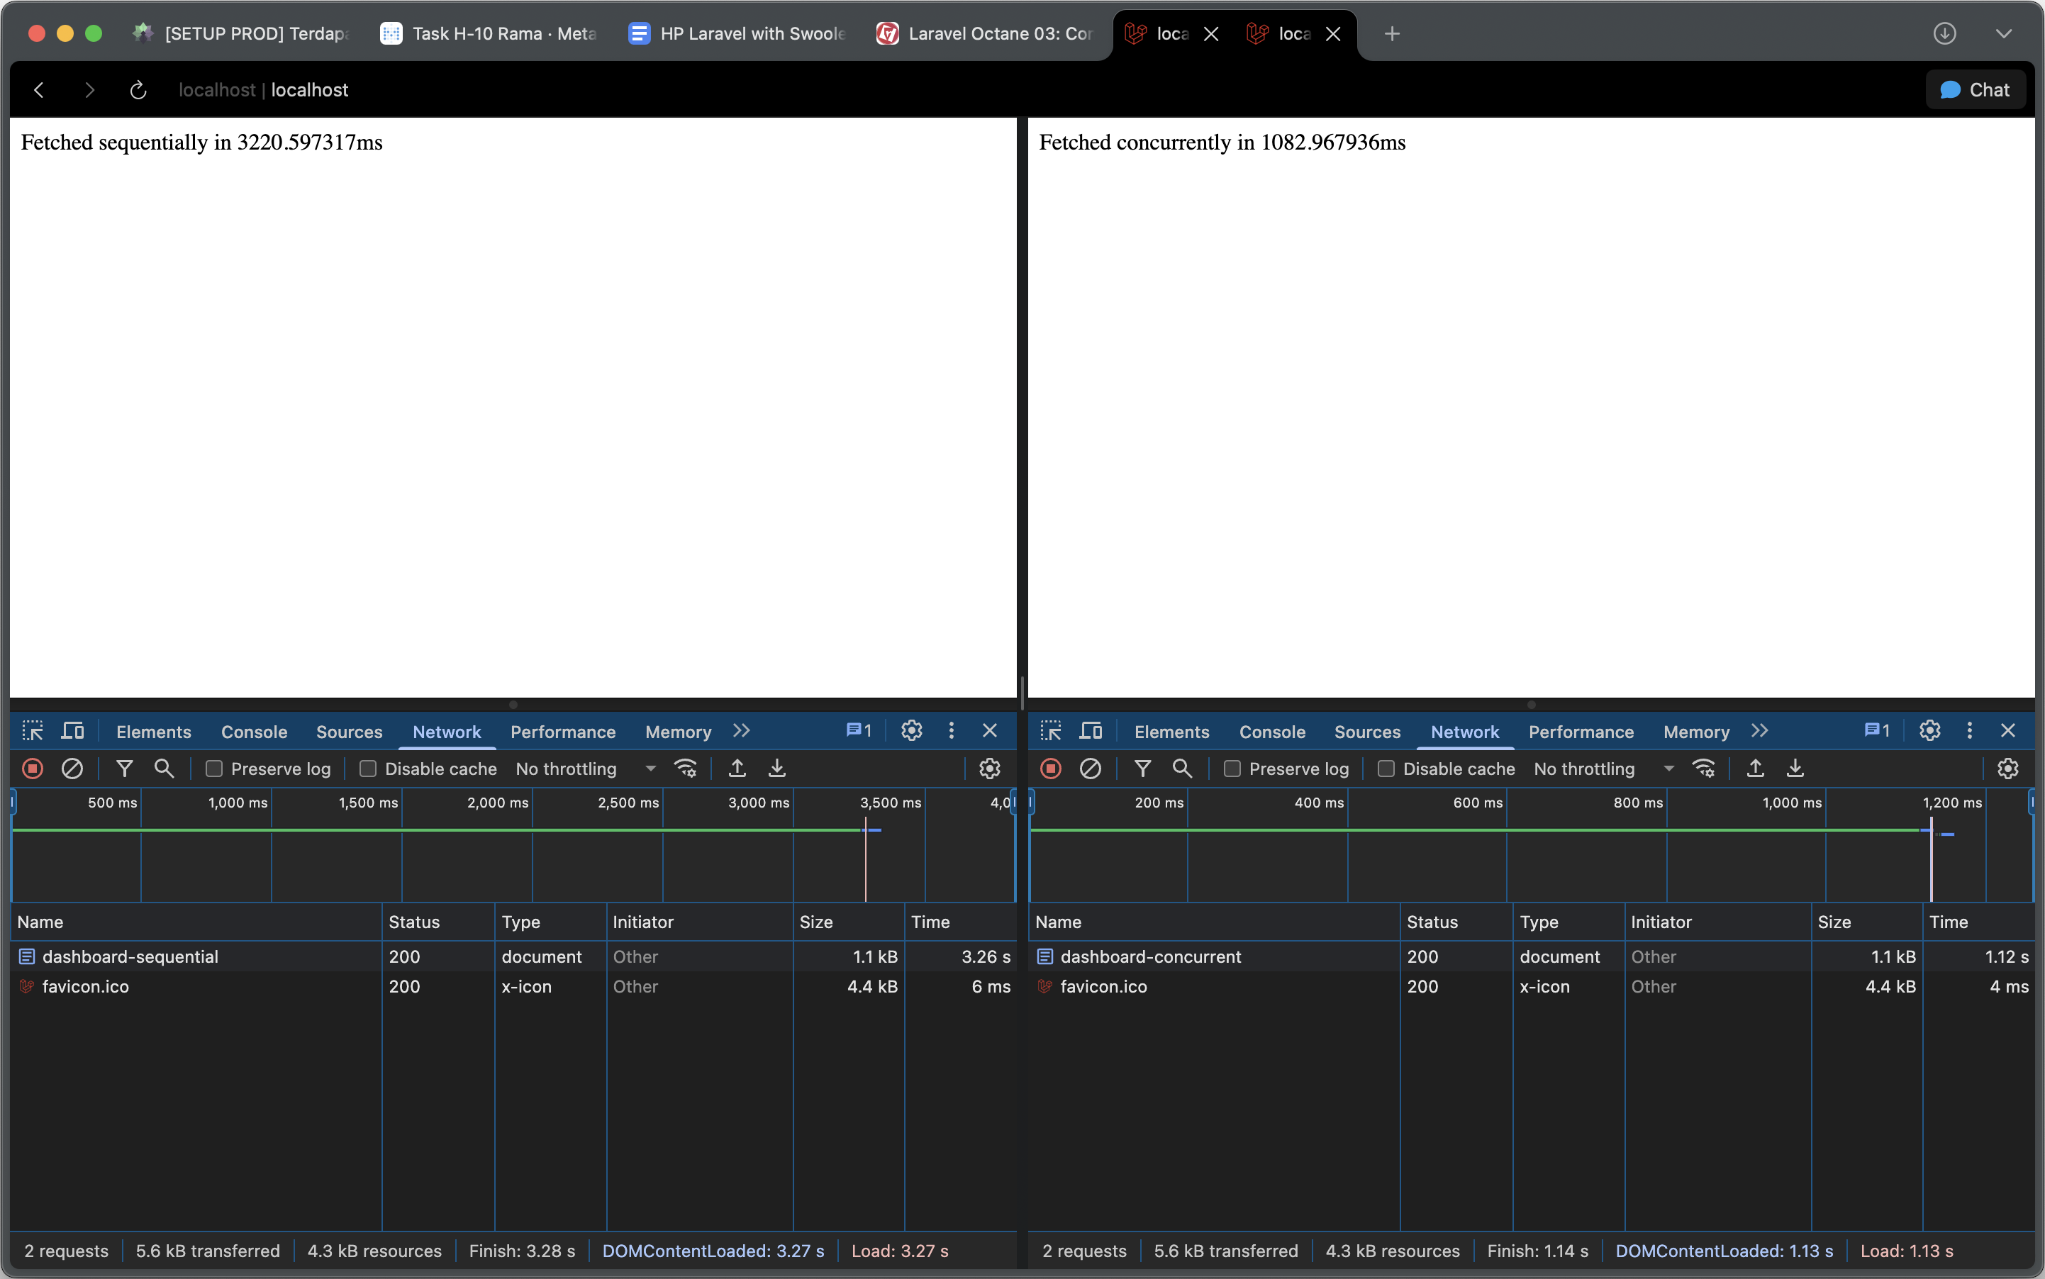Stop recording network log in right panel
This screenshot has width=2045, height=1279.
coord(1051,769)
